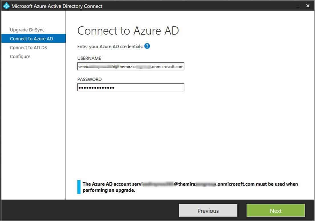Image resolution: width=315 pixels, height=221 pixels.
Task: Select the Connect to Azure AD step
Action: (33, 38)
